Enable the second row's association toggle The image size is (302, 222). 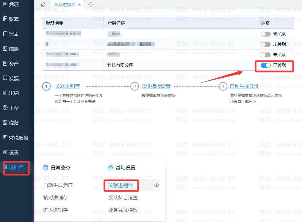[265, 45]
